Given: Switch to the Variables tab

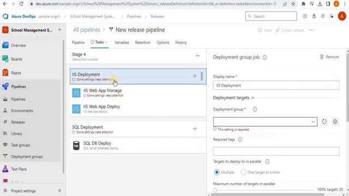Looking at the screenshot, I should coord(122,42).
